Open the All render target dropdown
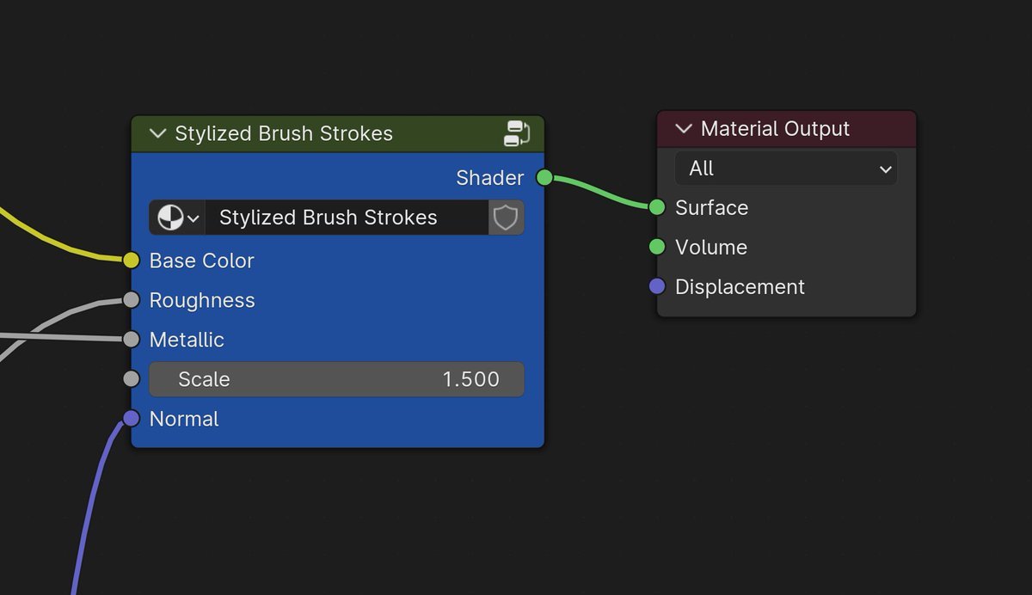 click(785, 169)
